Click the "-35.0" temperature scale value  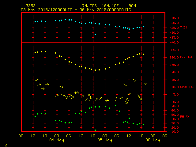point(174,38)
